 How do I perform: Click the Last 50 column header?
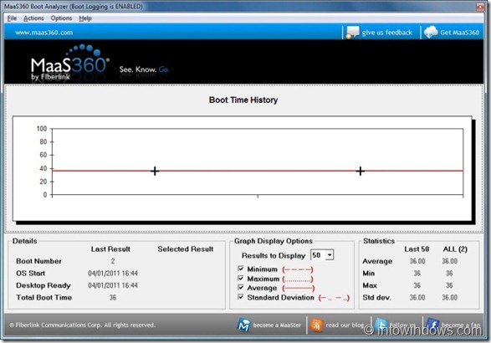[x=417, y=249]
